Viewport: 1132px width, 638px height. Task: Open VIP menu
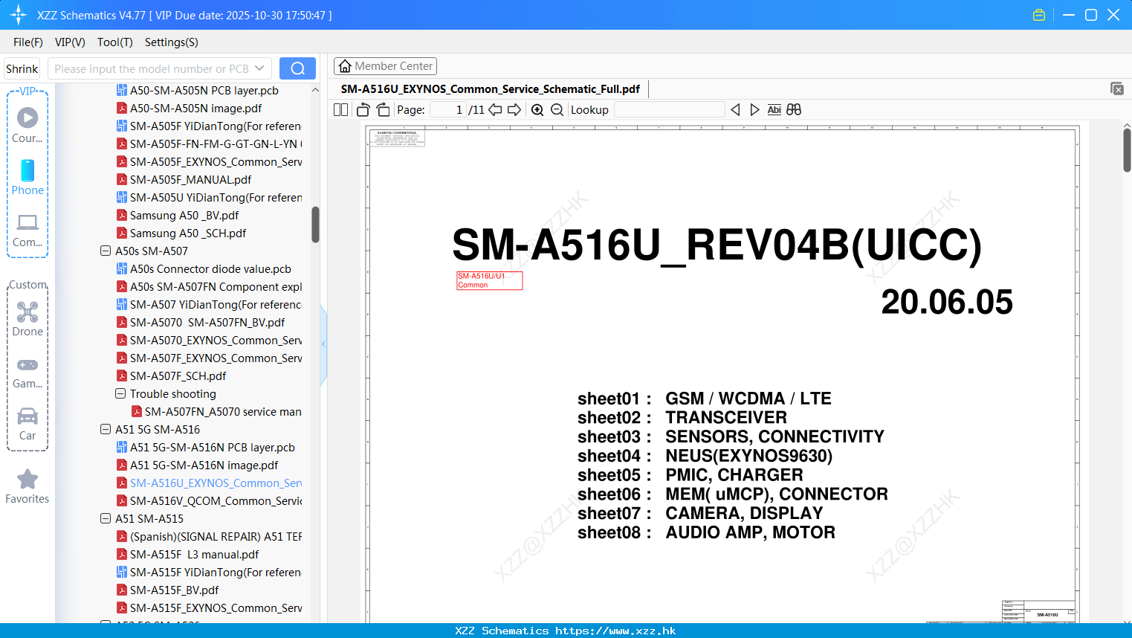pyautogui.click(x=70, y=42)
